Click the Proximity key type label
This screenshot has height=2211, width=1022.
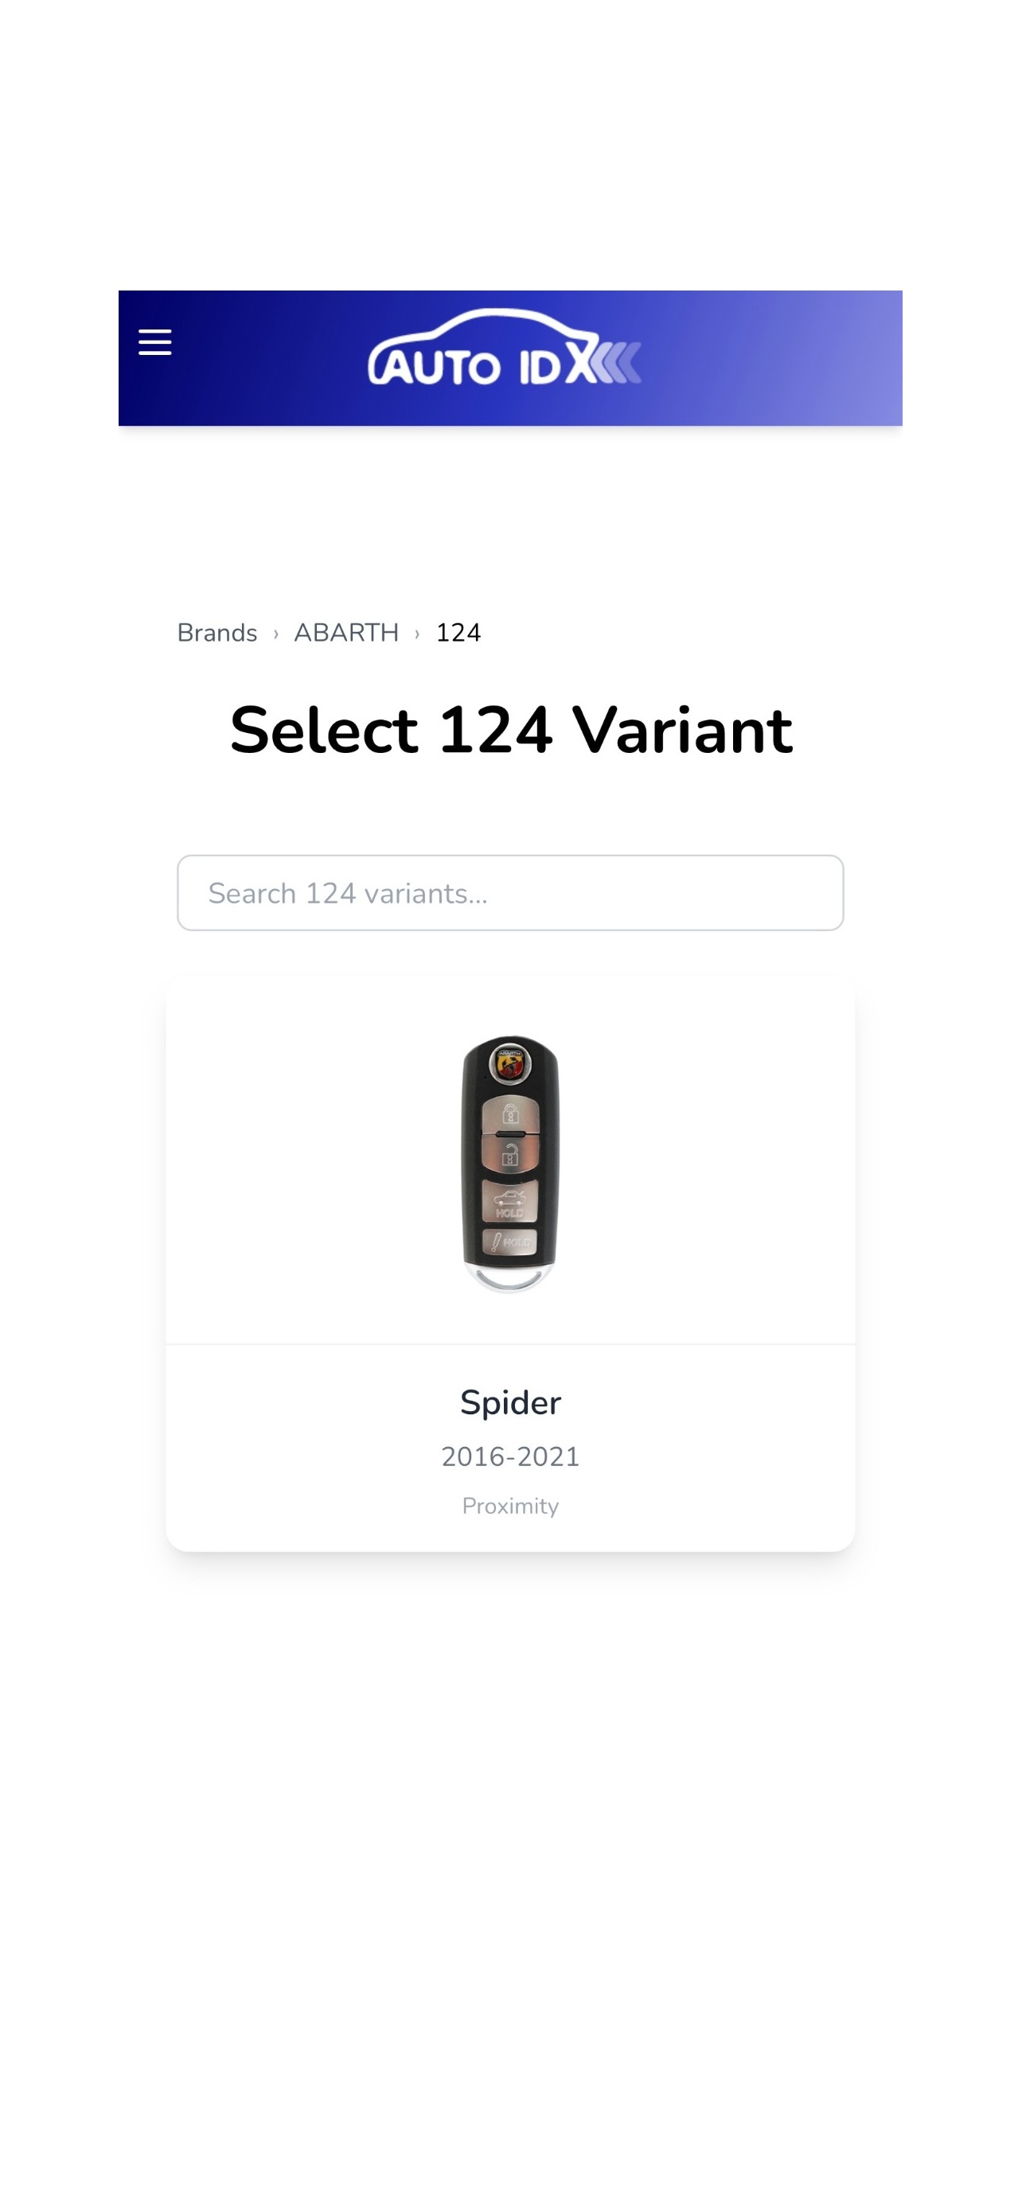pyautogui.click(x=510, y=1507)
